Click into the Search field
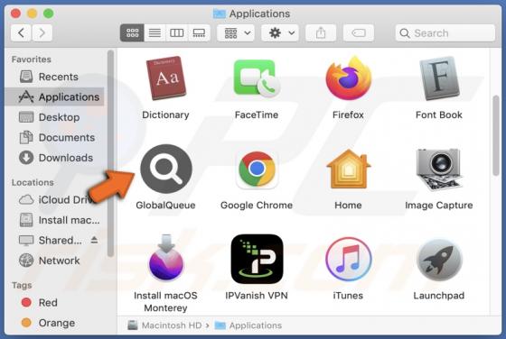The image size is (506, 339). [x=445, y=32]
